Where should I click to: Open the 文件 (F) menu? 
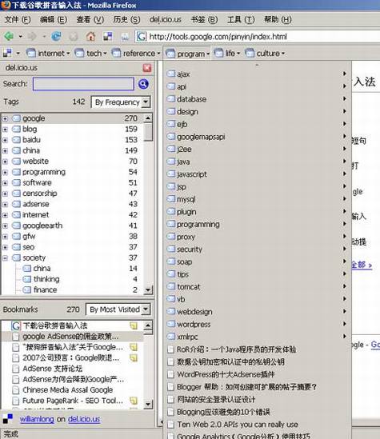[18, 20]
